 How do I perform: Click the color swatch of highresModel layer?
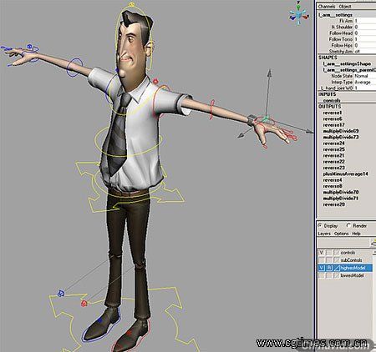pos(337,268)
